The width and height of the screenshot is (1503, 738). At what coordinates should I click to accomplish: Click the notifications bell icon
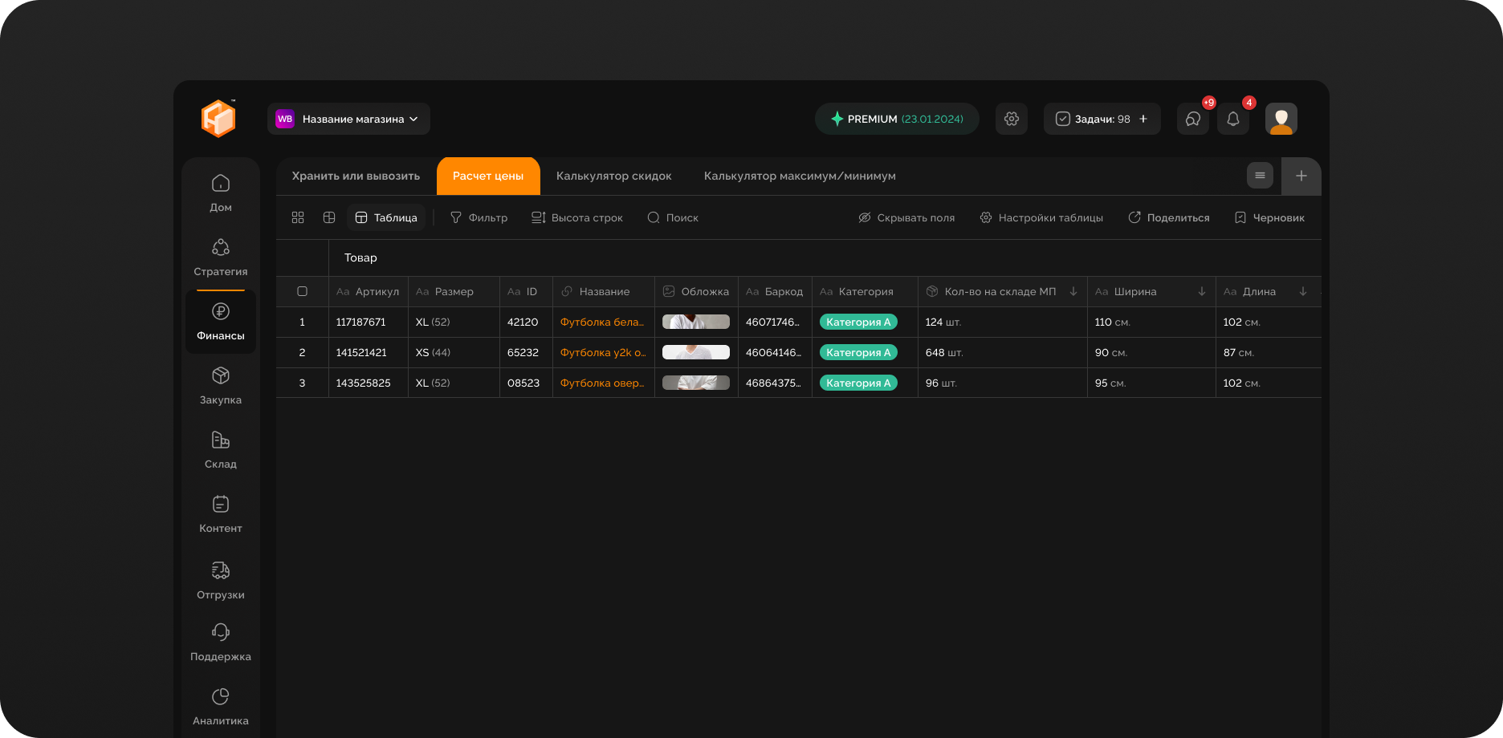1233,119
